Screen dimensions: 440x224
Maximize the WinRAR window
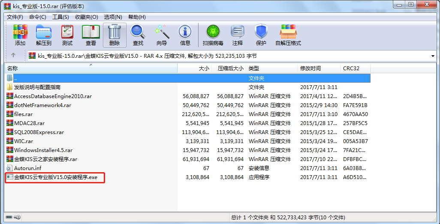tap(411, 4)
